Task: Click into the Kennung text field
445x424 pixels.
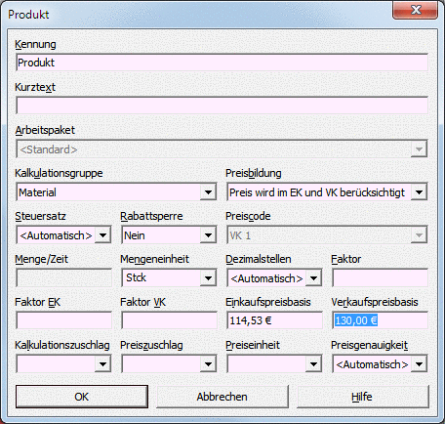Action: pyautogui.click(x=222, y=63)
